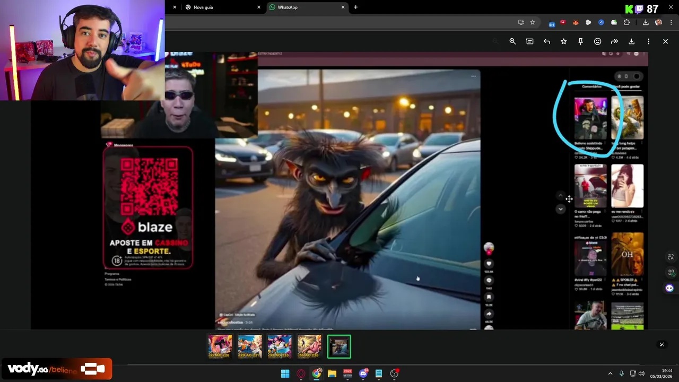Image resolution: width=679 pixels, height=382 pixels.
Task: Open Opera from the taskbar
Action: pos(301,374)
